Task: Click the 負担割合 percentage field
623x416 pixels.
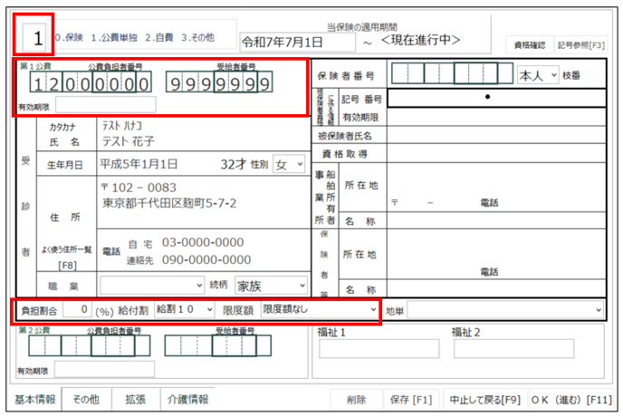Action: [x=76, y=310]
